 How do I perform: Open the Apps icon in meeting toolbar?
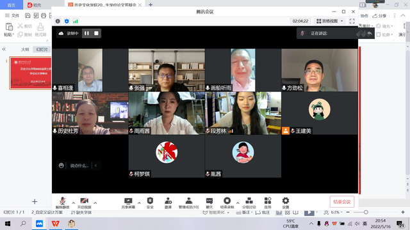pos(268,203)
